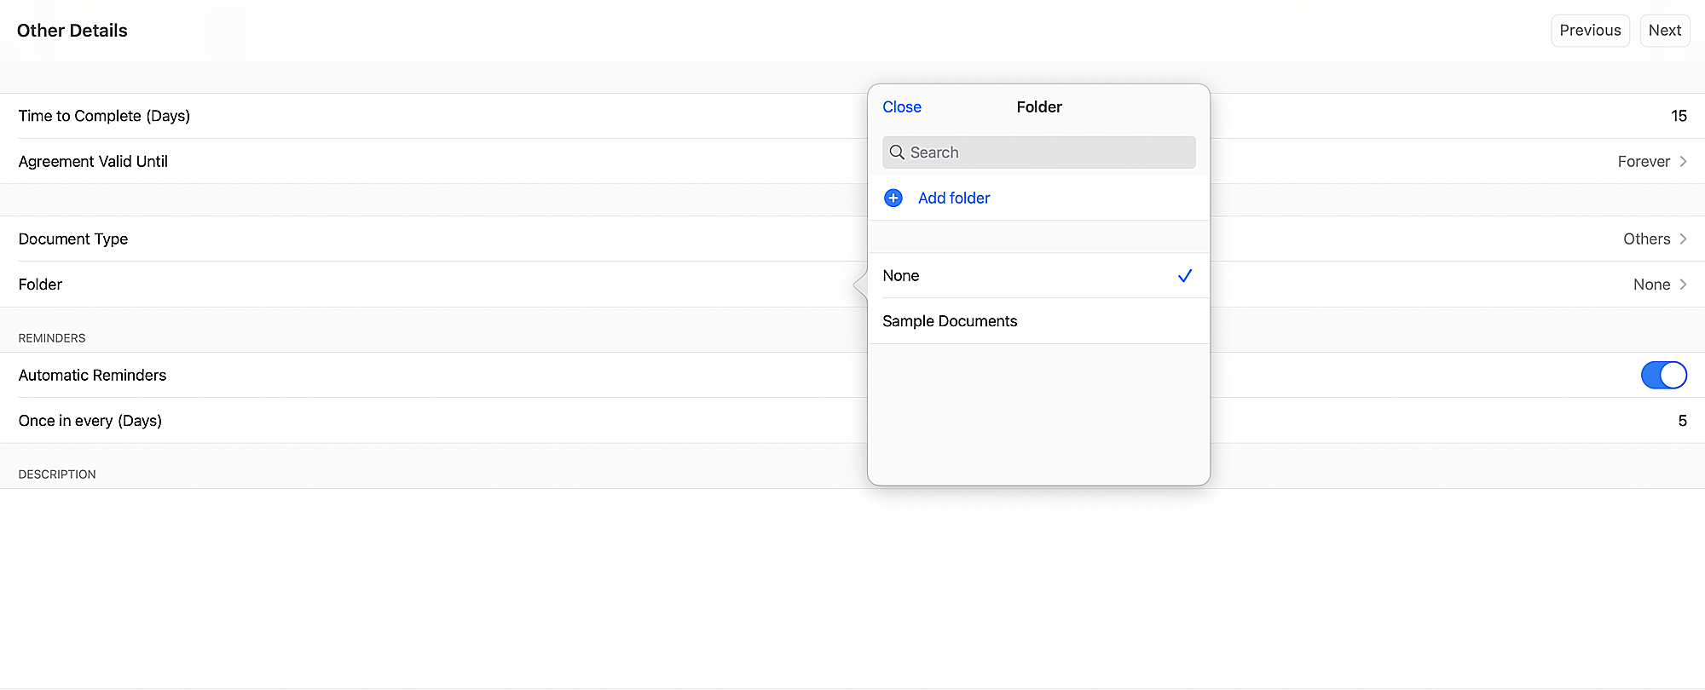The width and height of the screenshot is (1705, 690).
Task: Click the magnifying glass search icon
Action: (x=897, y=152)
